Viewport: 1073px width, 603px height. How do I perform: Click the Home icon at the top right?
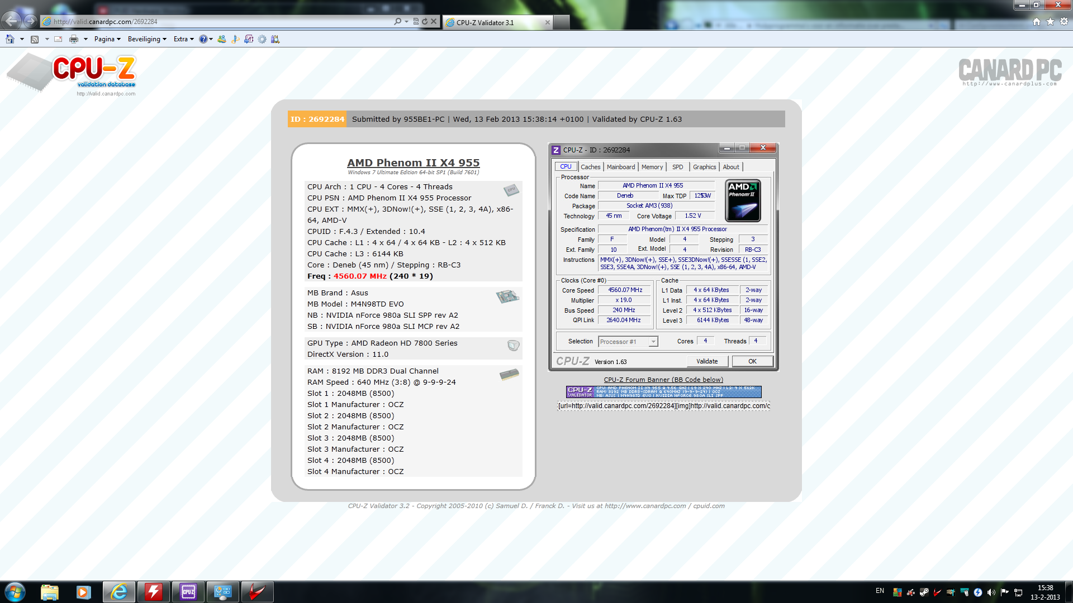(x=1037, y=22)
